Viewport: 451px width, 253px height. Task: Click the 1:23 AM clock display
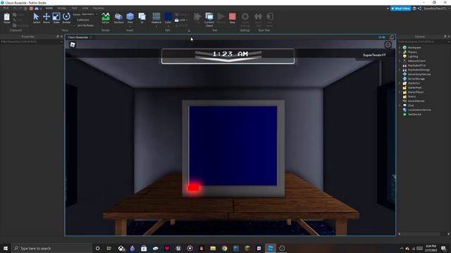click(x=230, y=54)
